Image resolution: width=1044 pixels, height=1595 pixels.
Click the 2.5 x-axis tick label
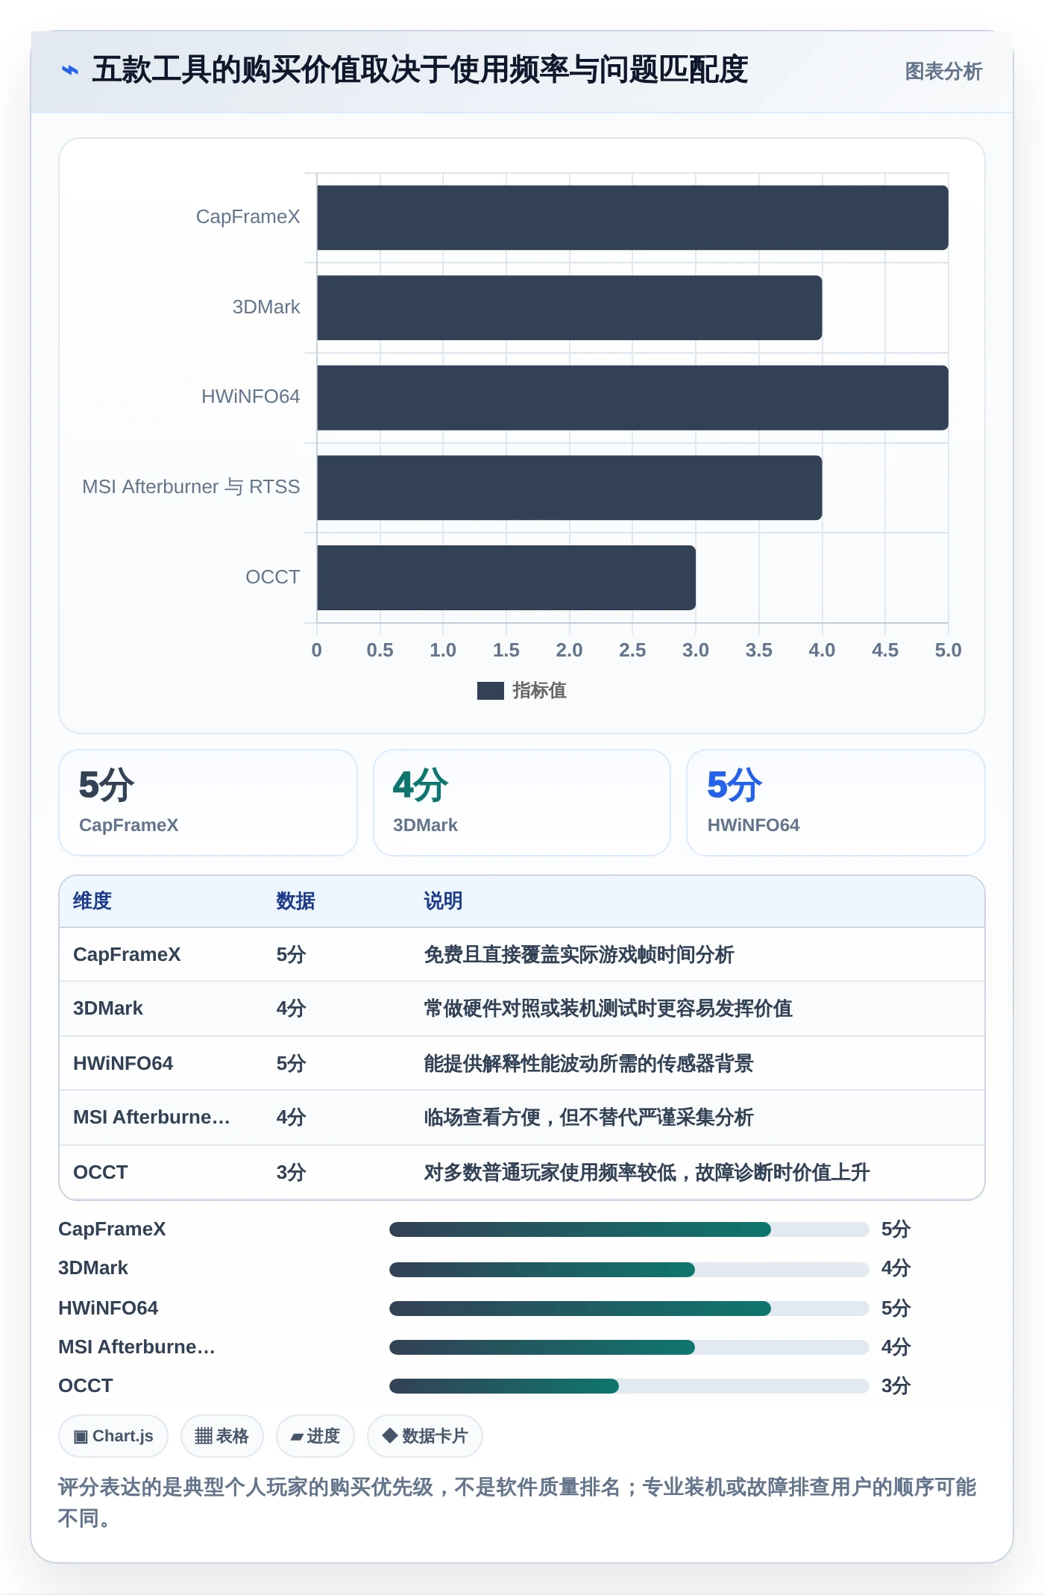point(632,651)
